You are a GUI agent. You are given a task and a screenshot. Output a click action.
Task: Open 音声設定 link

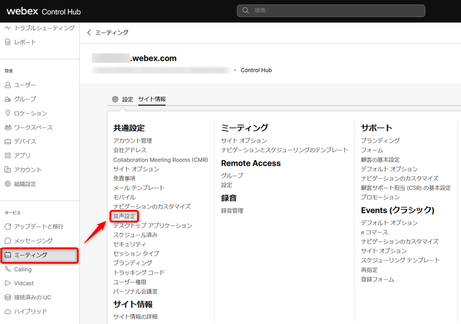[x=124, y=216]
